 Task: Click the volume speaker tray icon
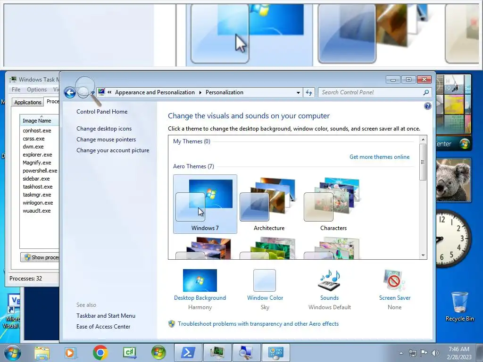(x=435, y=353)
